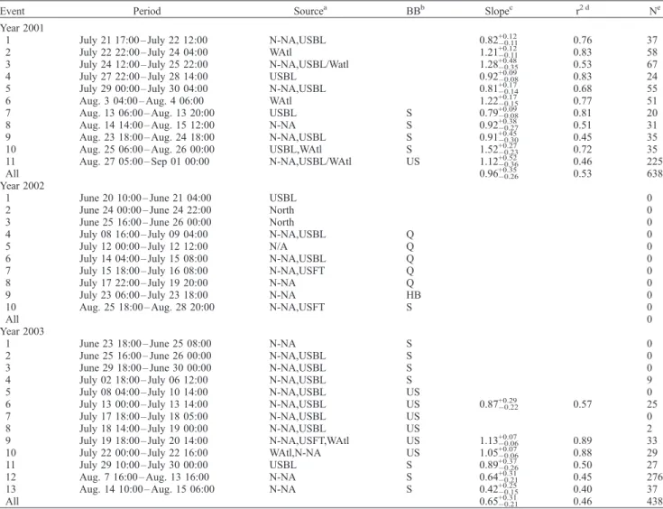This screenshot has width=663, height=509.
Task: Click period 'July 08 16:00–July 09 04:00'
Action: point(143,235)
